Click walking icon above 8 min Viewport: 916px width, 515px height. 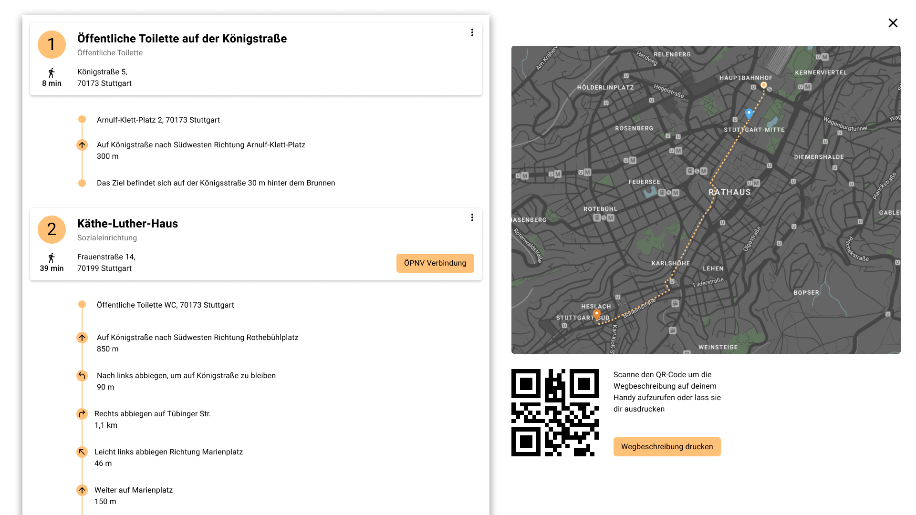click(52, 72)
